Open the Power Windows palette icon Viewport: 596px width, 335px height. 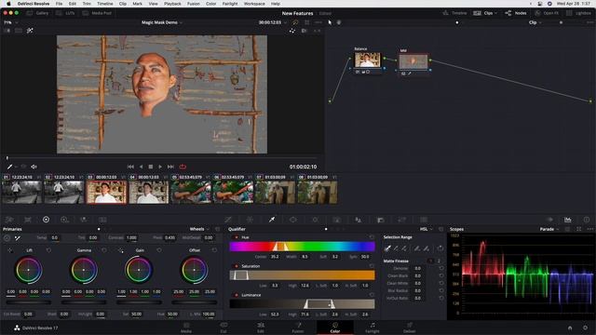tap(293, 220)
